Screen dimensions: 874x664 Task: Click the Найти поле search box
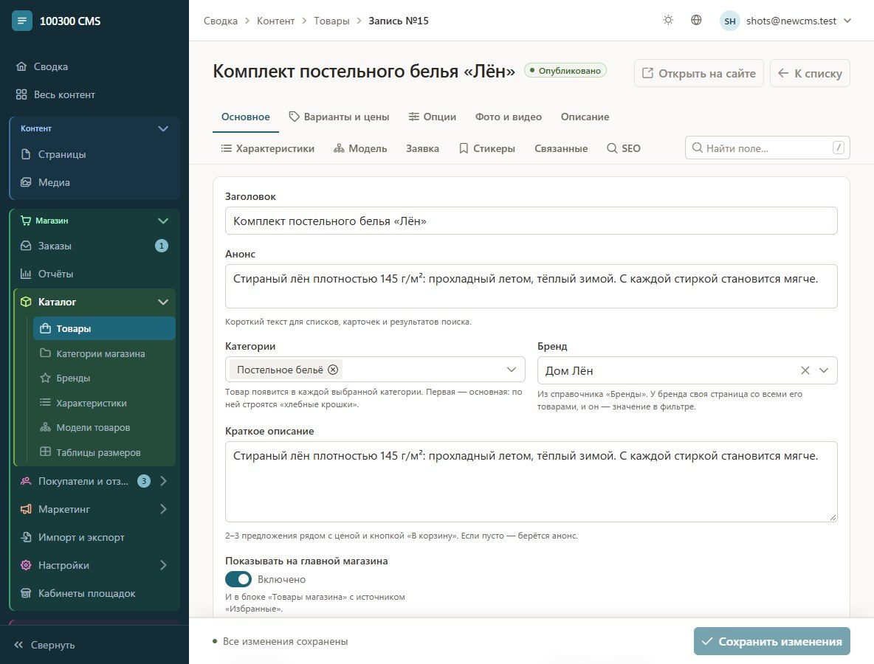[767, 148]
